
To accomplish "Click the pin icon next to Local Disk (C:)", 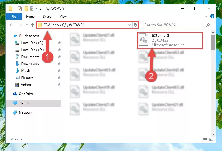I will (x=59, y=43).
